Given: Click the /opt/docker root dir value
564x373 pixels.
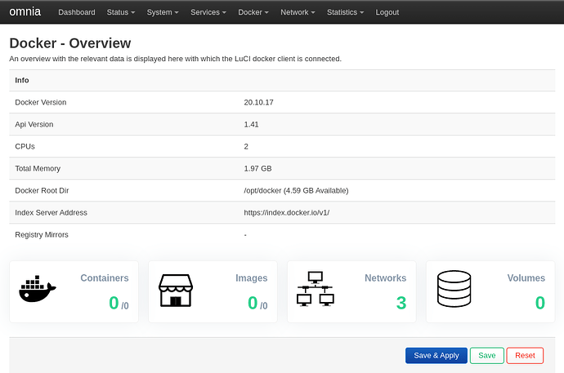Looking at the screenshot, I should (296, 191).
